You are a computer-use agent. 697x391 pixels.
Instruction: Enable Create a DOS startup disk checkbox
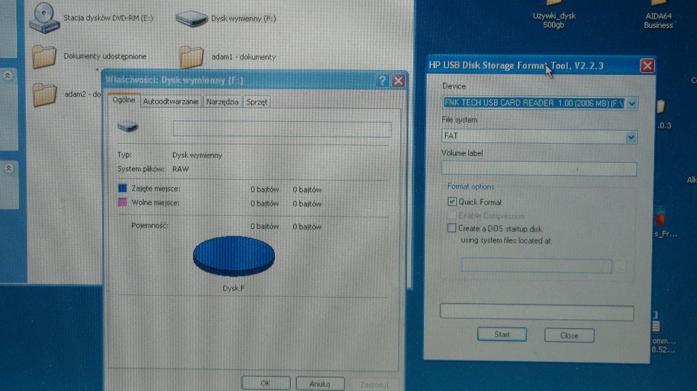452,228
